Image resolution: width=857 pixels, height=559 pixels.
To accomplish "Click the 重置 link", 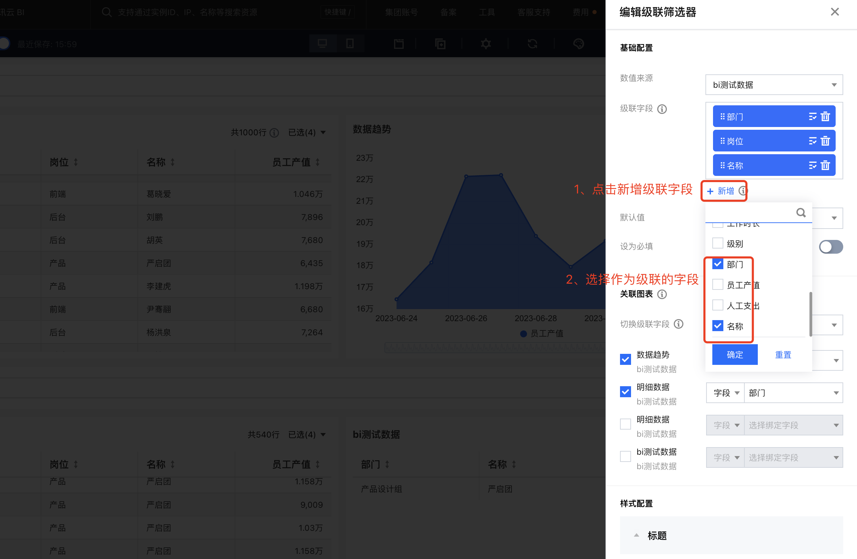I will (783, 355).
